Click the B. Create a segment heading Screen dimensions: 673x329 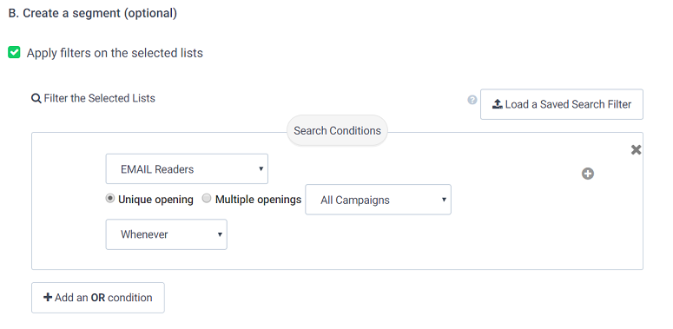click(93, 13)
